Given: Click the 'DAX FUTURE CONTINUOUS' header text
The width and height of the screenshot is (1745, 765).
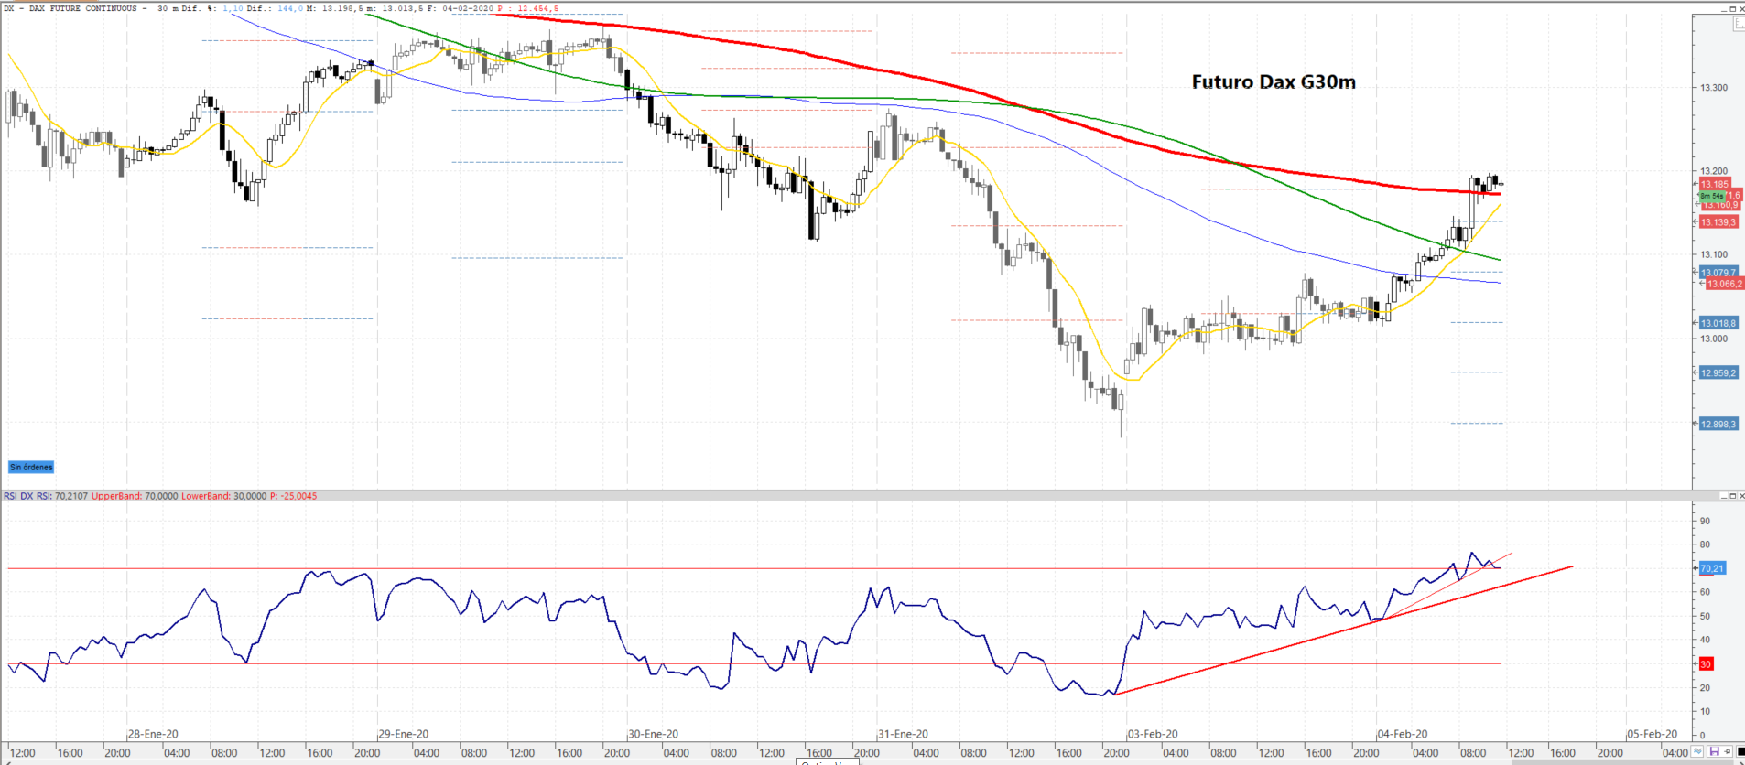Looking at the screenshot, I should [x=83, y=8].
